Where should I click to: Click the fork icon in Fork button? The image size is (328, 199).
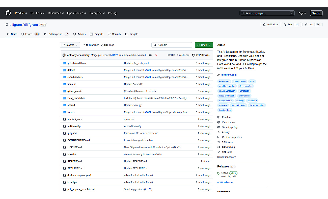coord(285,24)
